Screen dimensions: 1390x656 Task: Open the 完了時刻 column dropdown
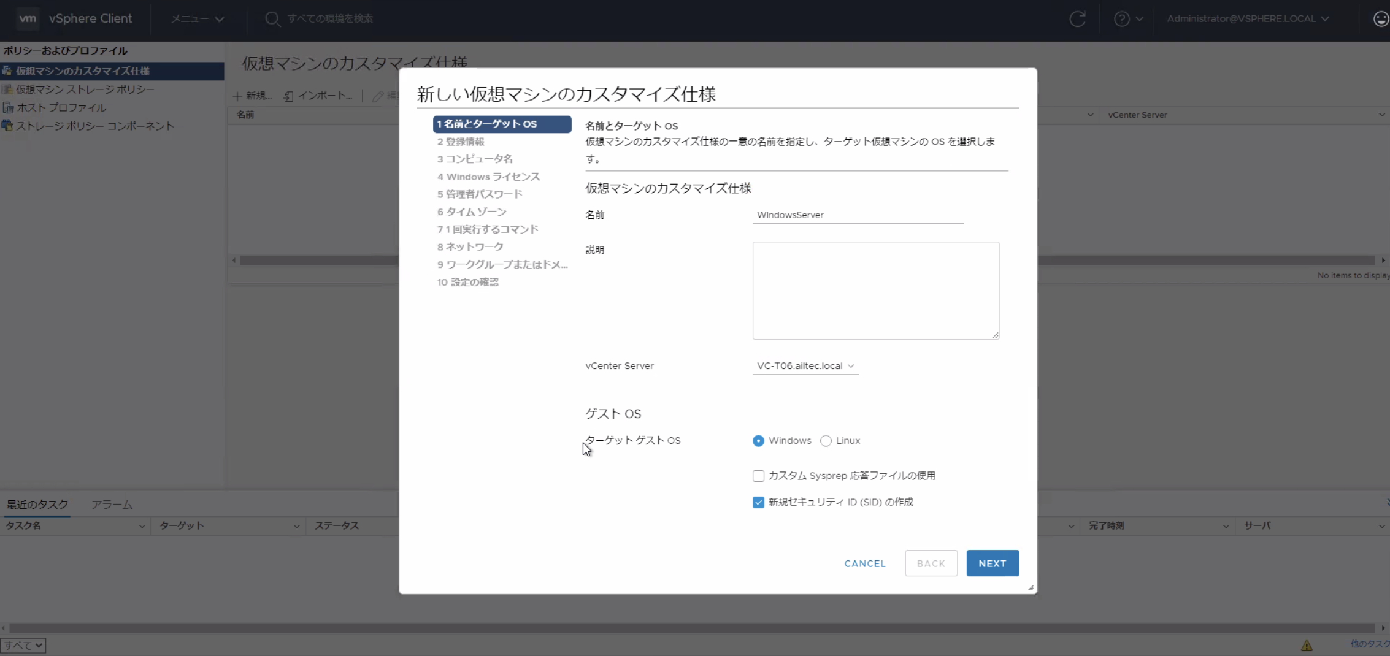(1225, 525)
